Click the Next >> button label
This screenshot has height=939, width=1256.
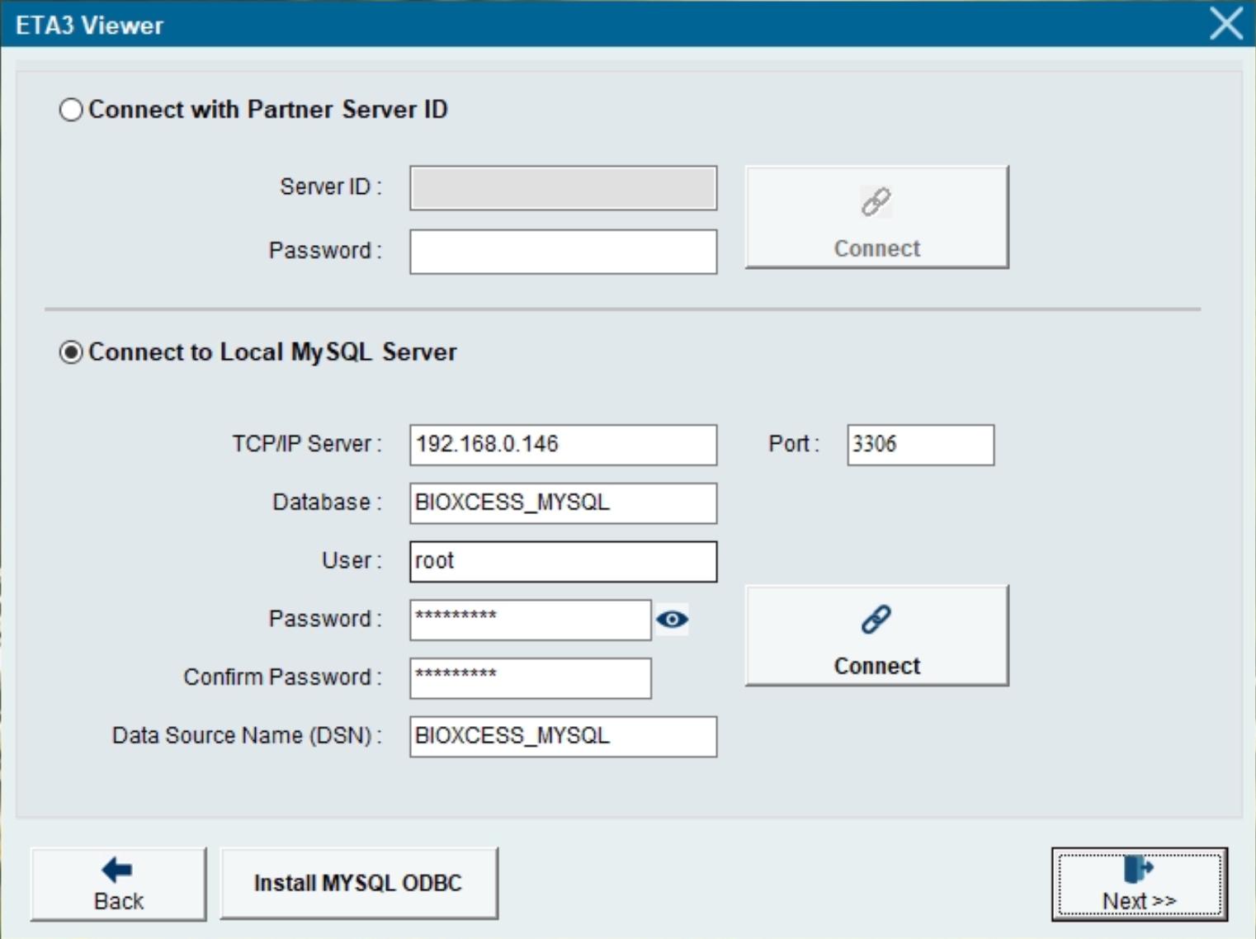pos(1139,901)
